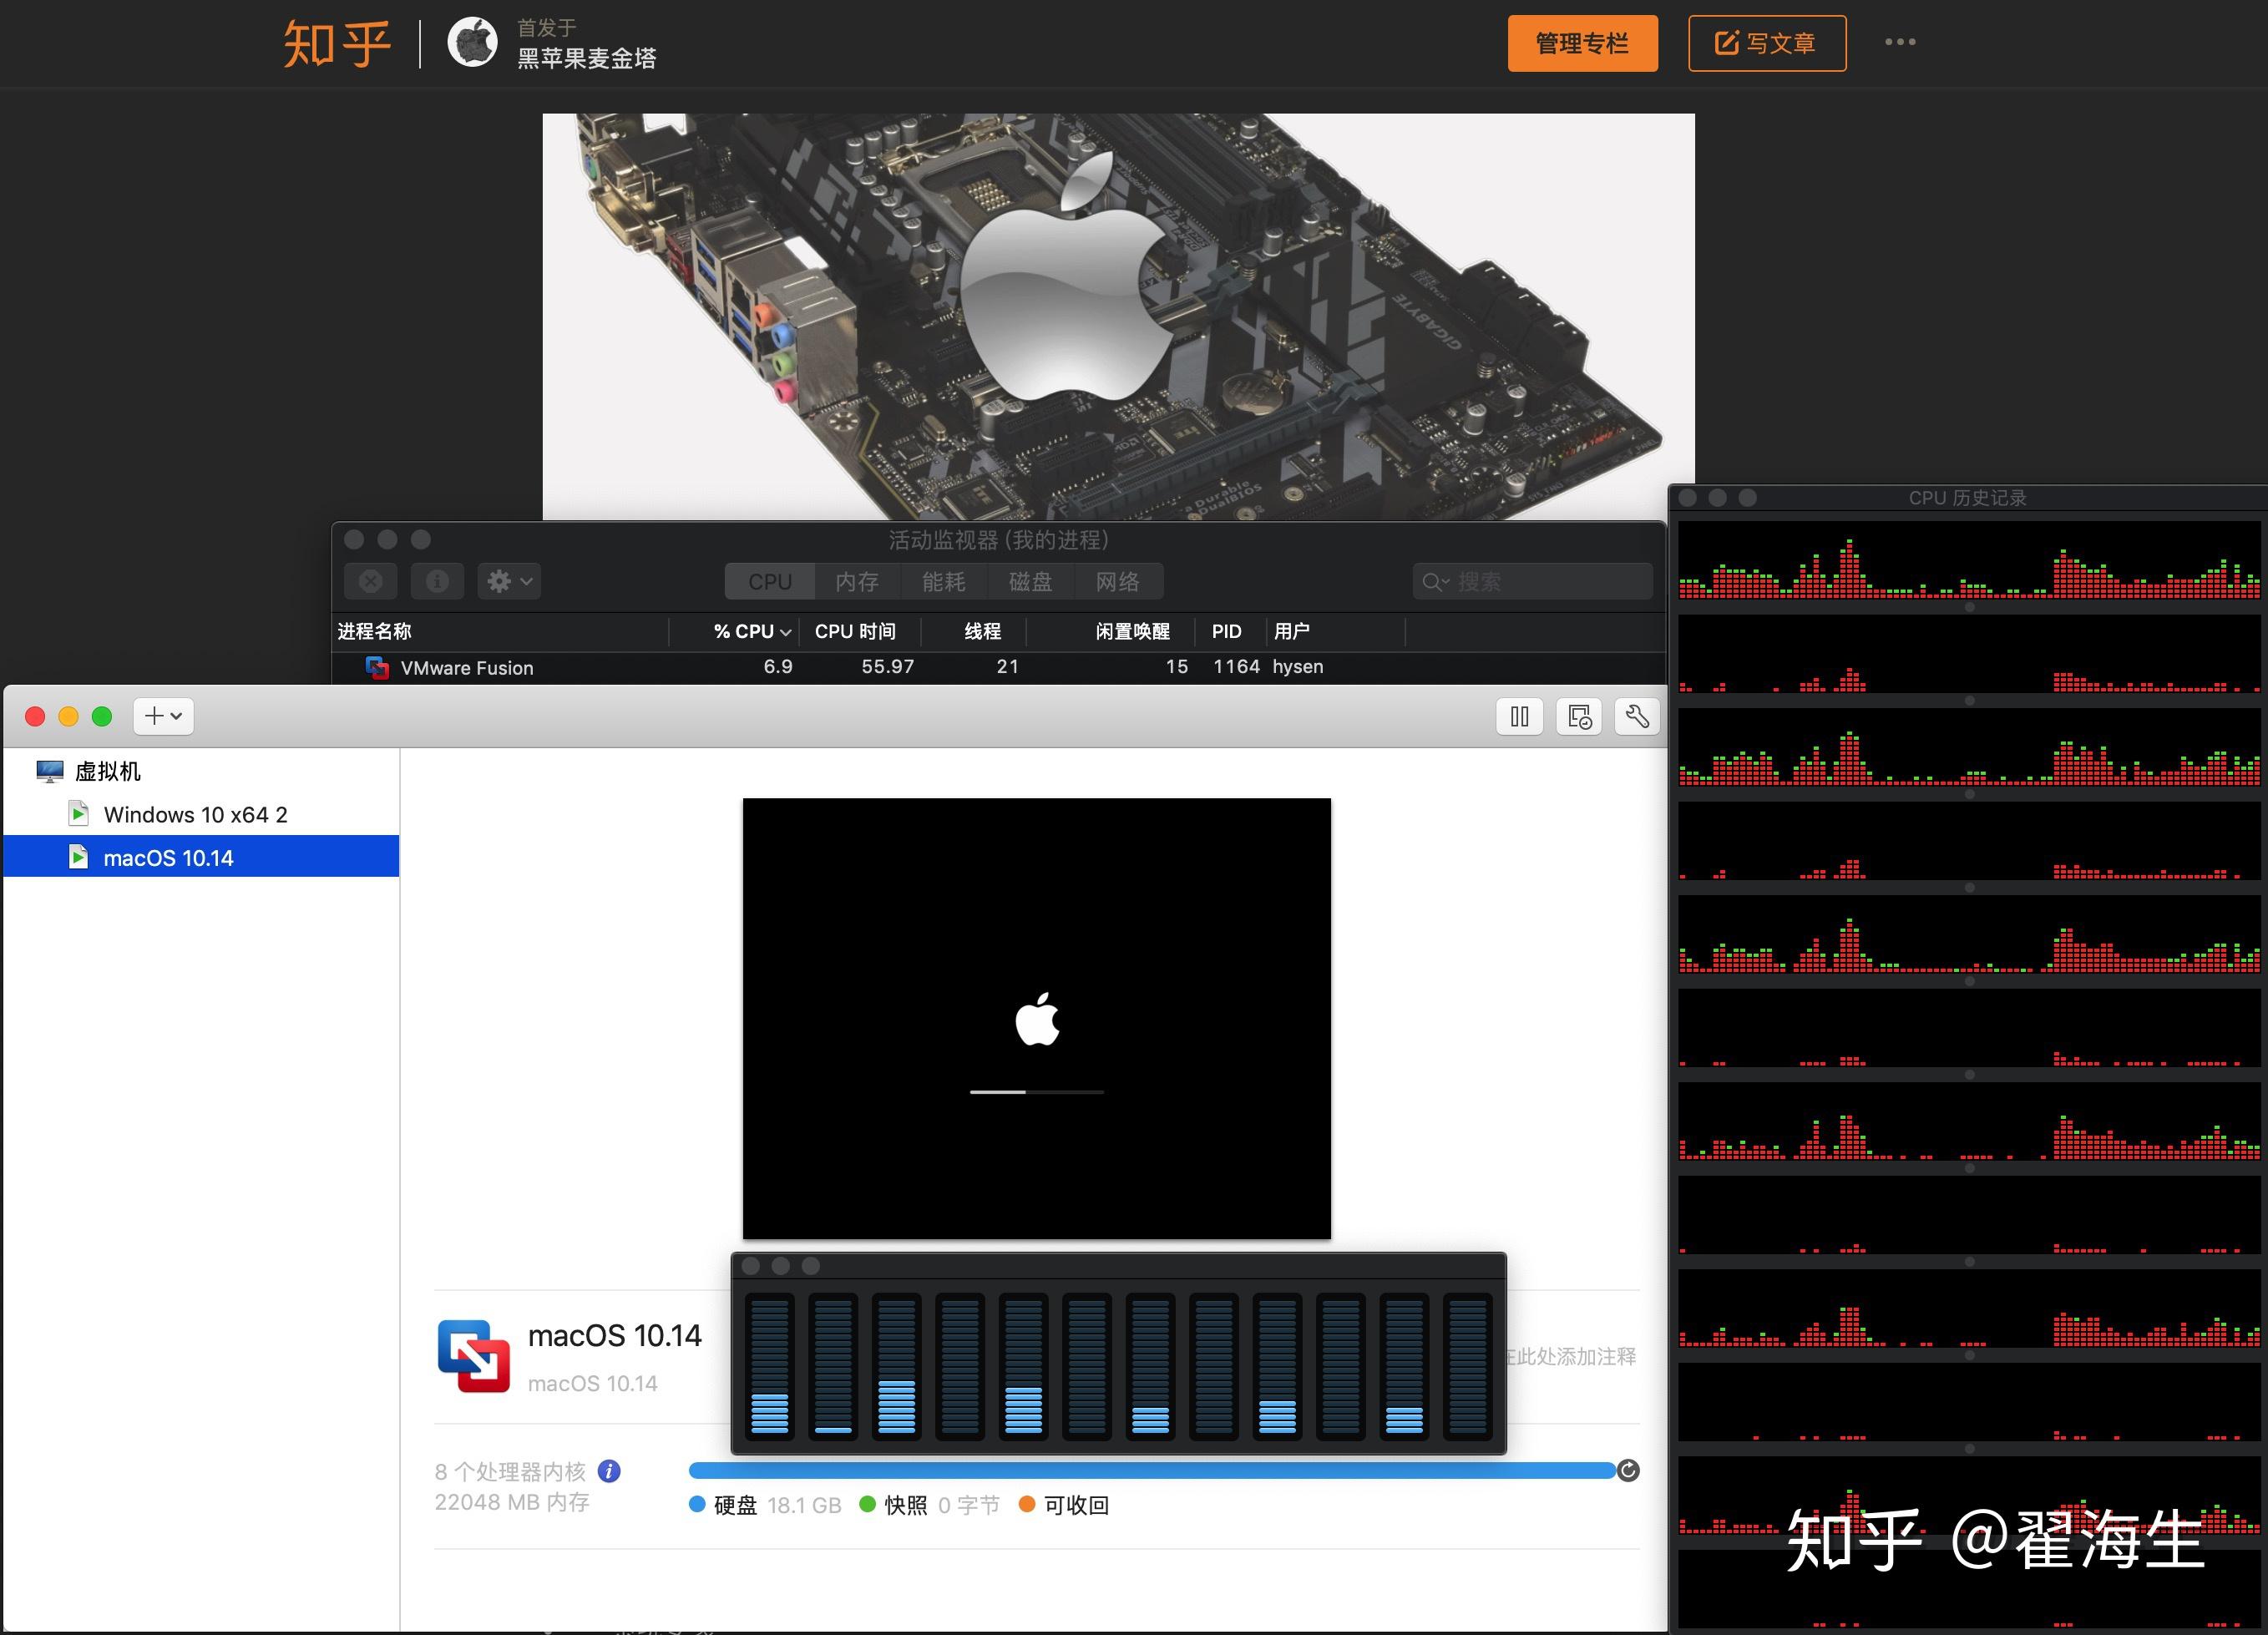Screen dimensions: 2268x1635
Task: Switch to the 磁盘 tab
Action: click(1030, 581)
